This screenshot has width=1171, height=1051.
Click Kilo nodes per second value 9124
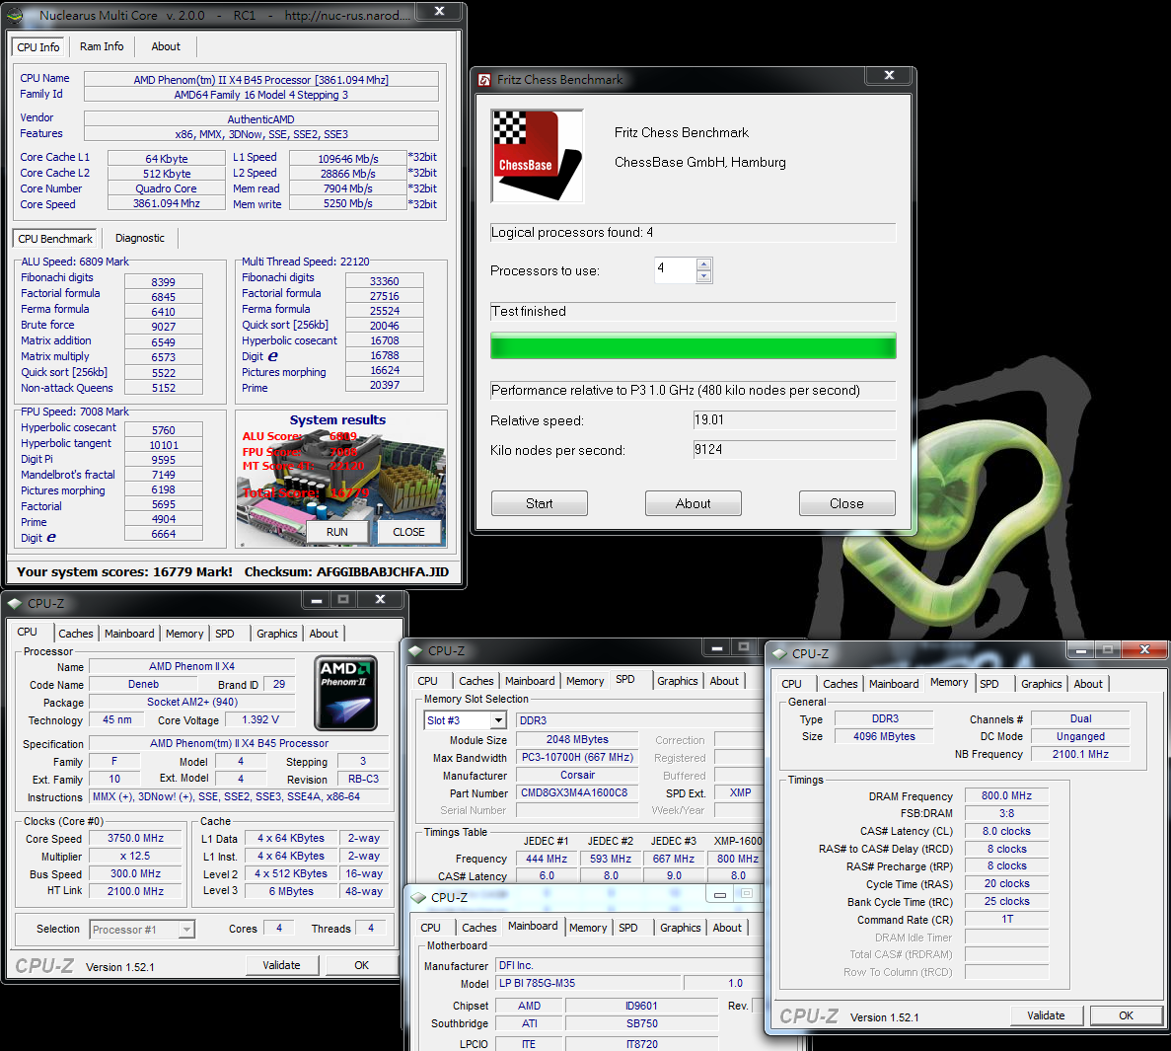794,450
